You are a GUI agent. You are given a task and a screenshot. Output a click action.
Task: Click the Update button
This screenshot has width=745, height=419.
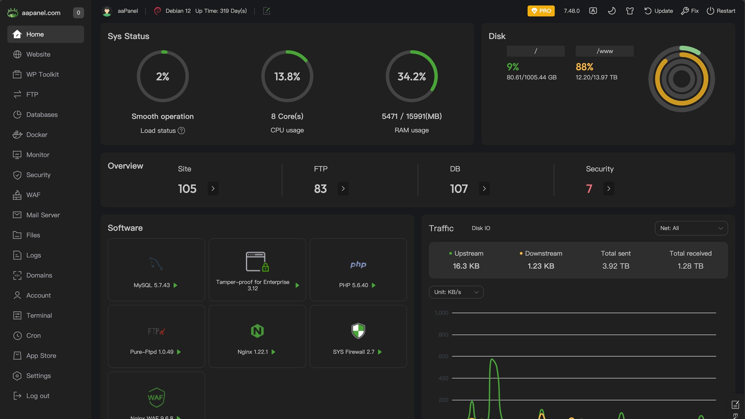(x=658, y=11)
